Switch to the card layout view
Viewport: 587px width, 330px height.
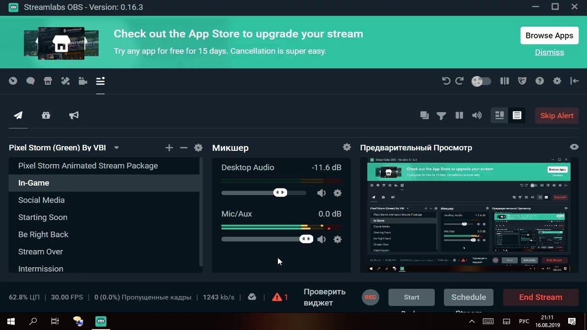click(x=499, y=115)
